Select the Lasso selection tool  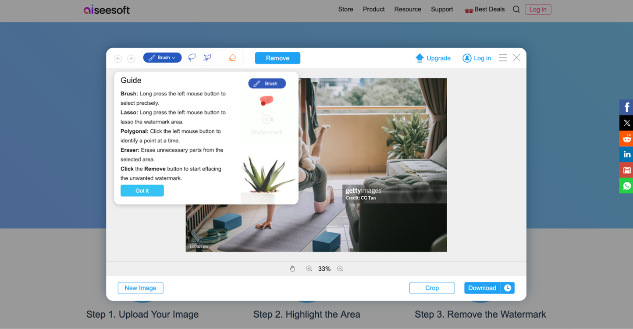pos(192,57)
